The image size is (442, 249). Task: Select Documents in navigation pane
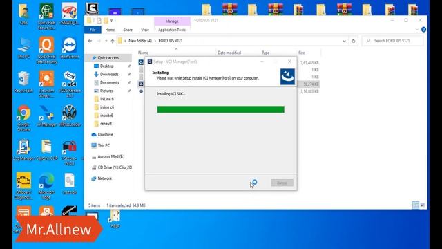tap(109, 82)
